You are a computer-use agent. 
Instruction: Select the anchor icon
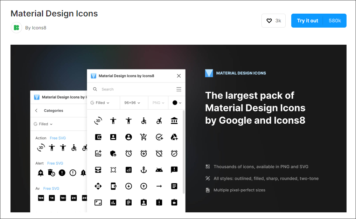tap(144, 170)
